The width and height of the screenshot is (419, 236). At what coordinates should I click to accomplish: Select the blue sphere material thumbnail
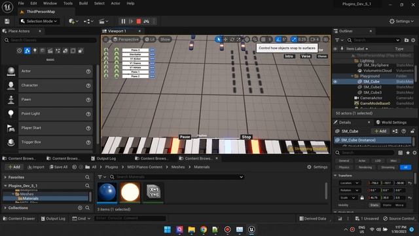tap(107, 192)
